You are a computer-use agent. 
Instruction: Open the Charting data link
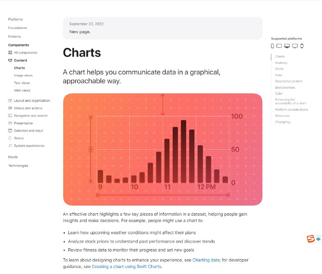(x=206, y=260)
